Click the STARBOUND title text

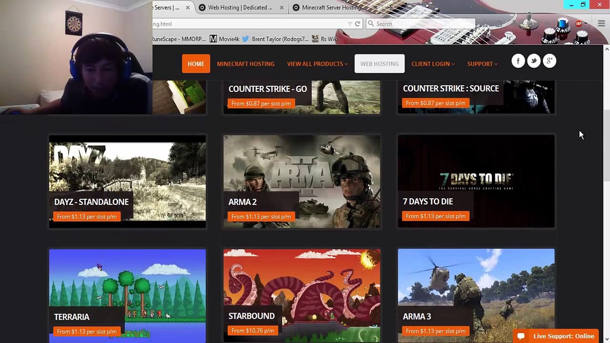[251, 316]
